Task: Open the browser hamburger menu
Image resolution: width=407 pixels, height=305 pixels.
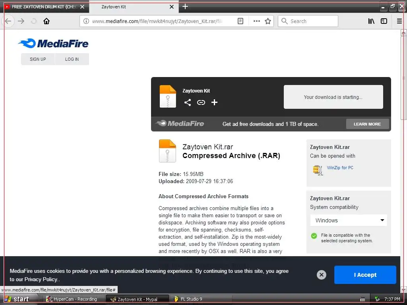Action: pyautogui.click(x=399, y=21)
